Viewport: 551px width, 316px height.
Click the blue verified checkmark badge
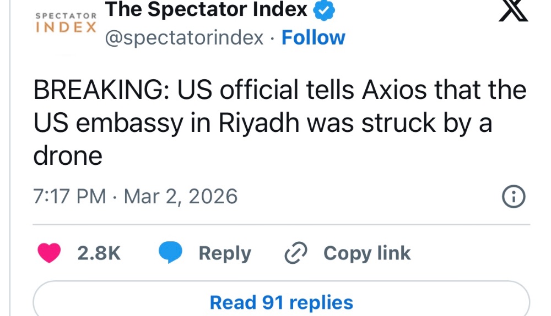click(325, 10)
